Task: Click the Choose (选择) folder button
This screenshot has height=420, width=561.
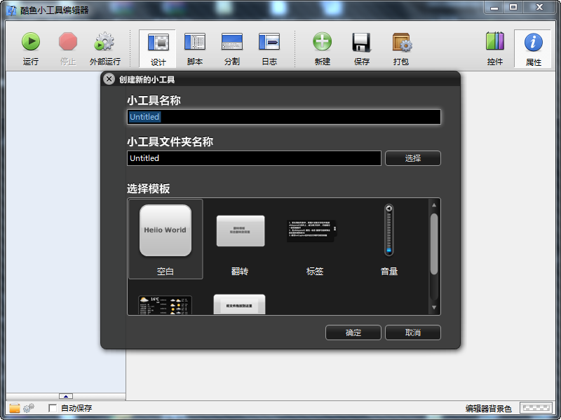Action: 413,158
